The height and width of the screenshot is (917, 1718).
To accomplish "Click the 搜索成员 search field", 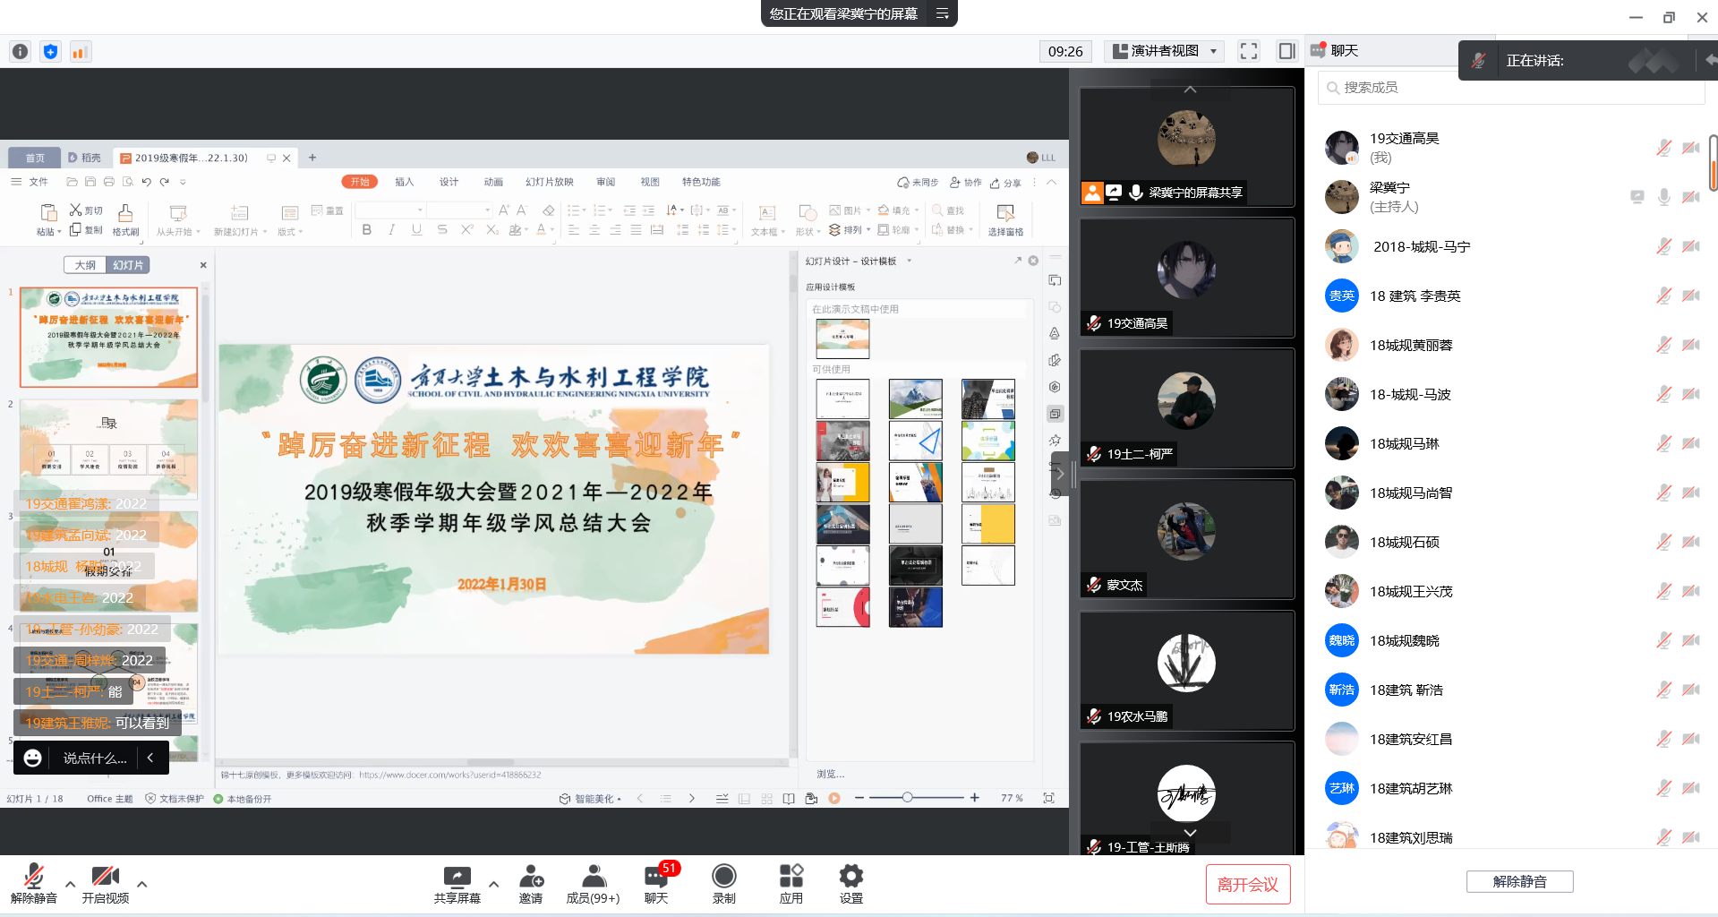I will [x=1513, y=88].
